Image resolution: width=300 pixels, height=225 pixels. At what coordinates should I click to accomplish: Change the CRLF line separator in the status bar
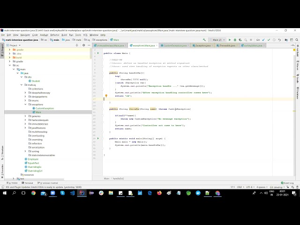tap(240, 187)
